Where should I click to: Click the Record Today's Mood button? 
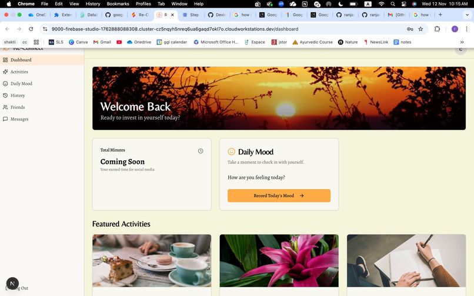point(279,196)
